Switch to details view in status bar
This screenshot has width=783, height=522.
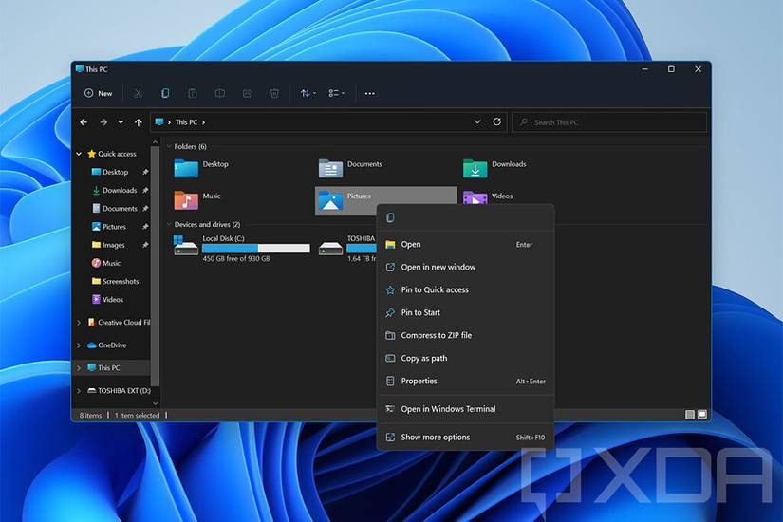pos(690,415)
